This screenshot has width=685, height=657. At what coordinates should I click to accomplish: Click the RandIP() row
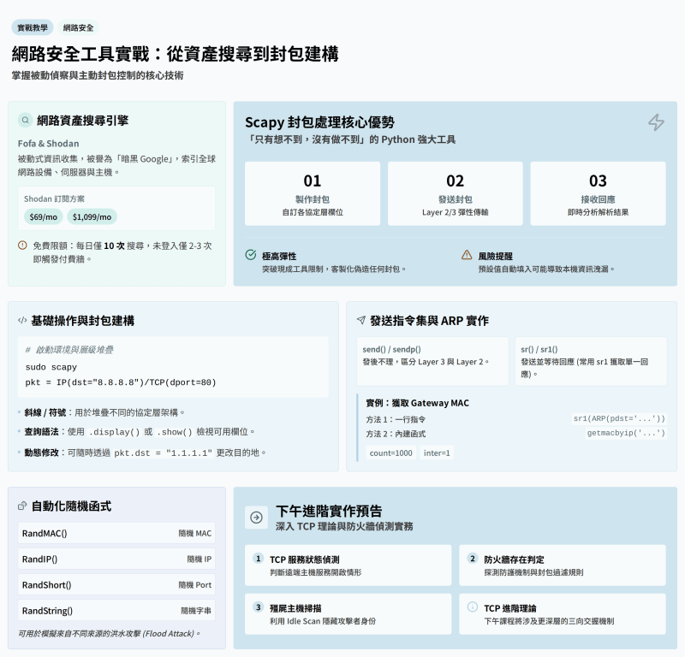(x=116, y=559)
